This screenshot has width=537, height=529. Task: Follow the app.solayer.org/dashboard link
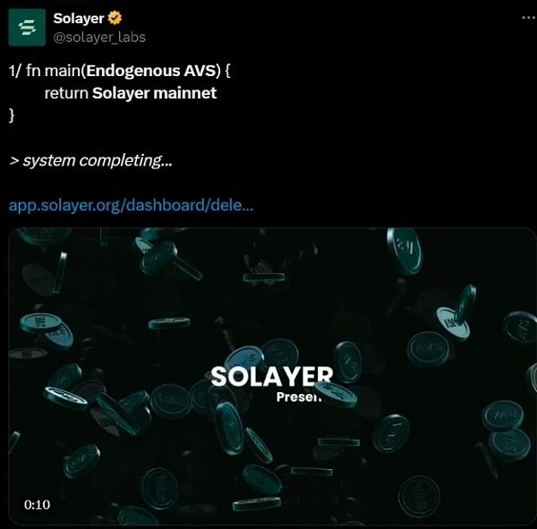(x=131, y=205)
